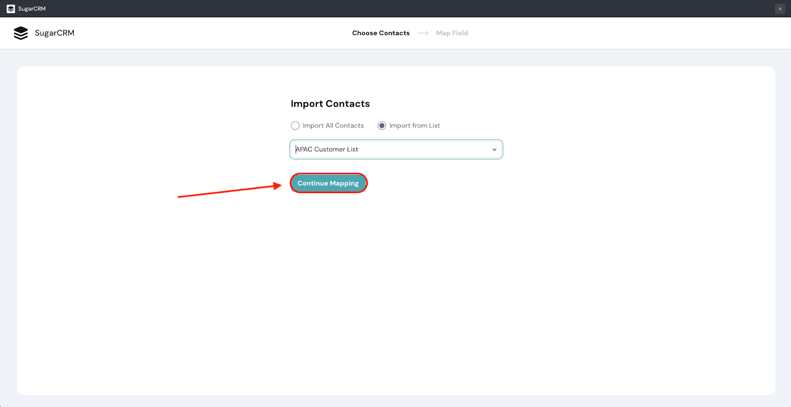Click the "Import from List" label text
Image resolution: width=791 pixels, height=407 pixels.
click(x=414, y=126)
